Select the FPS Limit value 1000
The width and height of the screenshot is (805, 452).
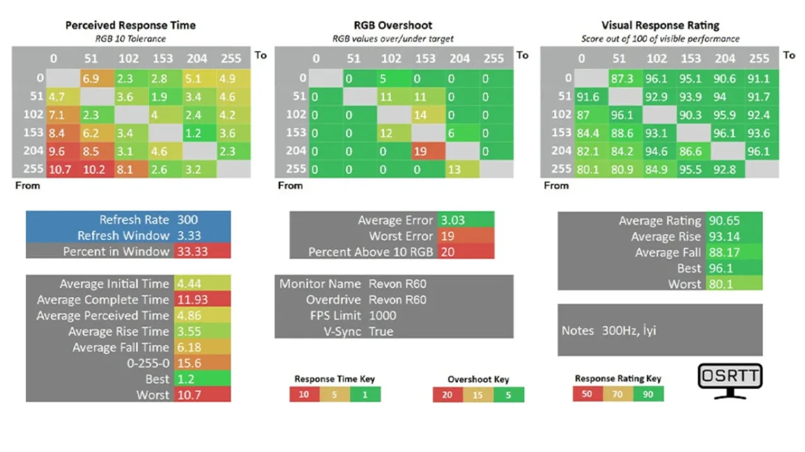pos(383,315)
